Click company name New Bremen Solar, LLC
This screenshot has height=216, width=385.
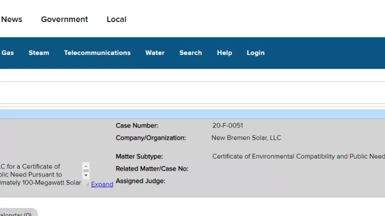click(x=246, y=138)
